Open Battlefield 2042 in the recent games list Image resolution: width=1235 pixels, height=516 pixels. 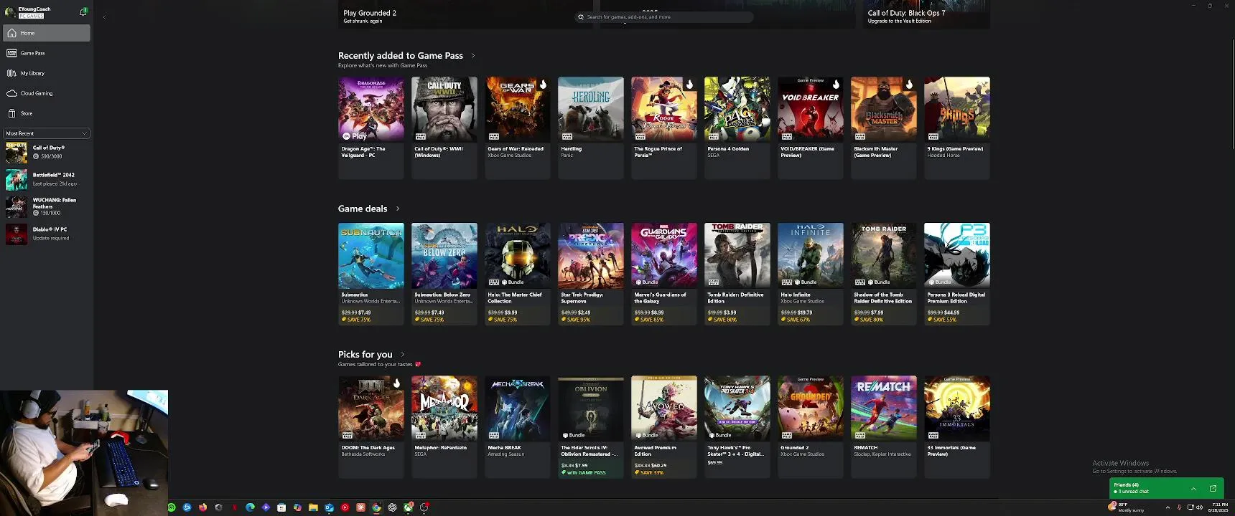47,179
